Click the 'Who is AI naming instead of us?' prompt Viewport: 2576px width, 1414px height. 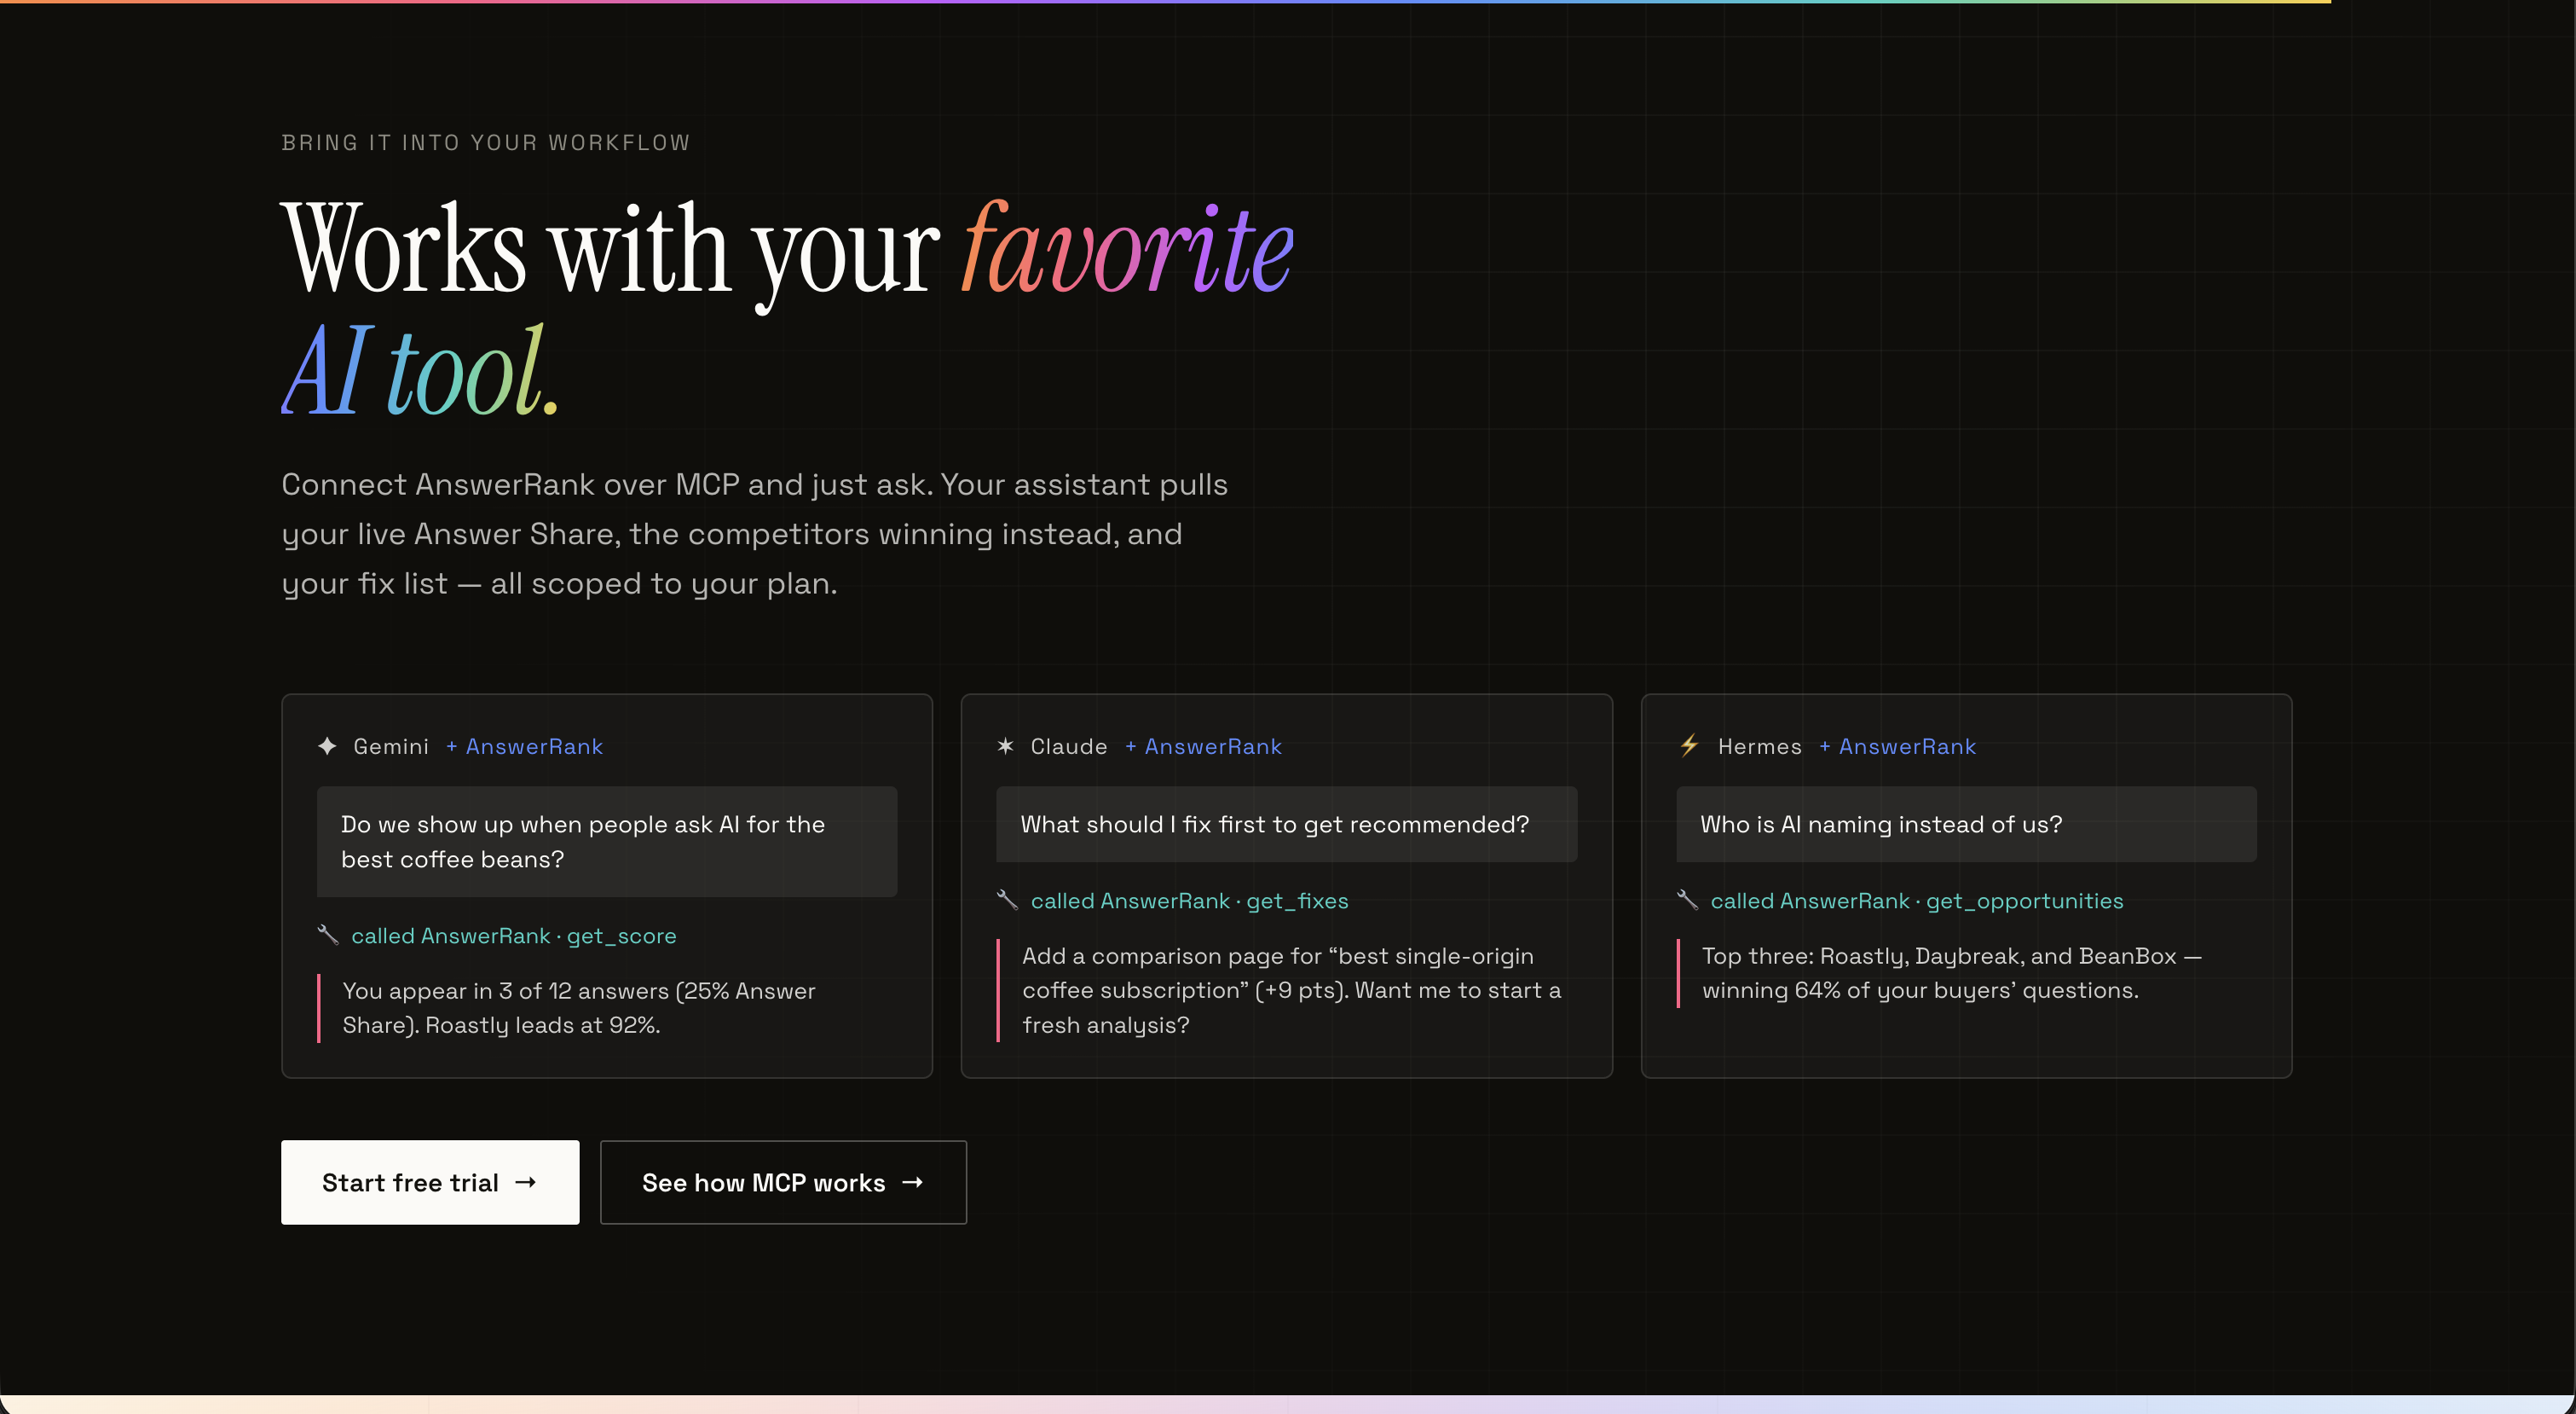pos(1966,824)
